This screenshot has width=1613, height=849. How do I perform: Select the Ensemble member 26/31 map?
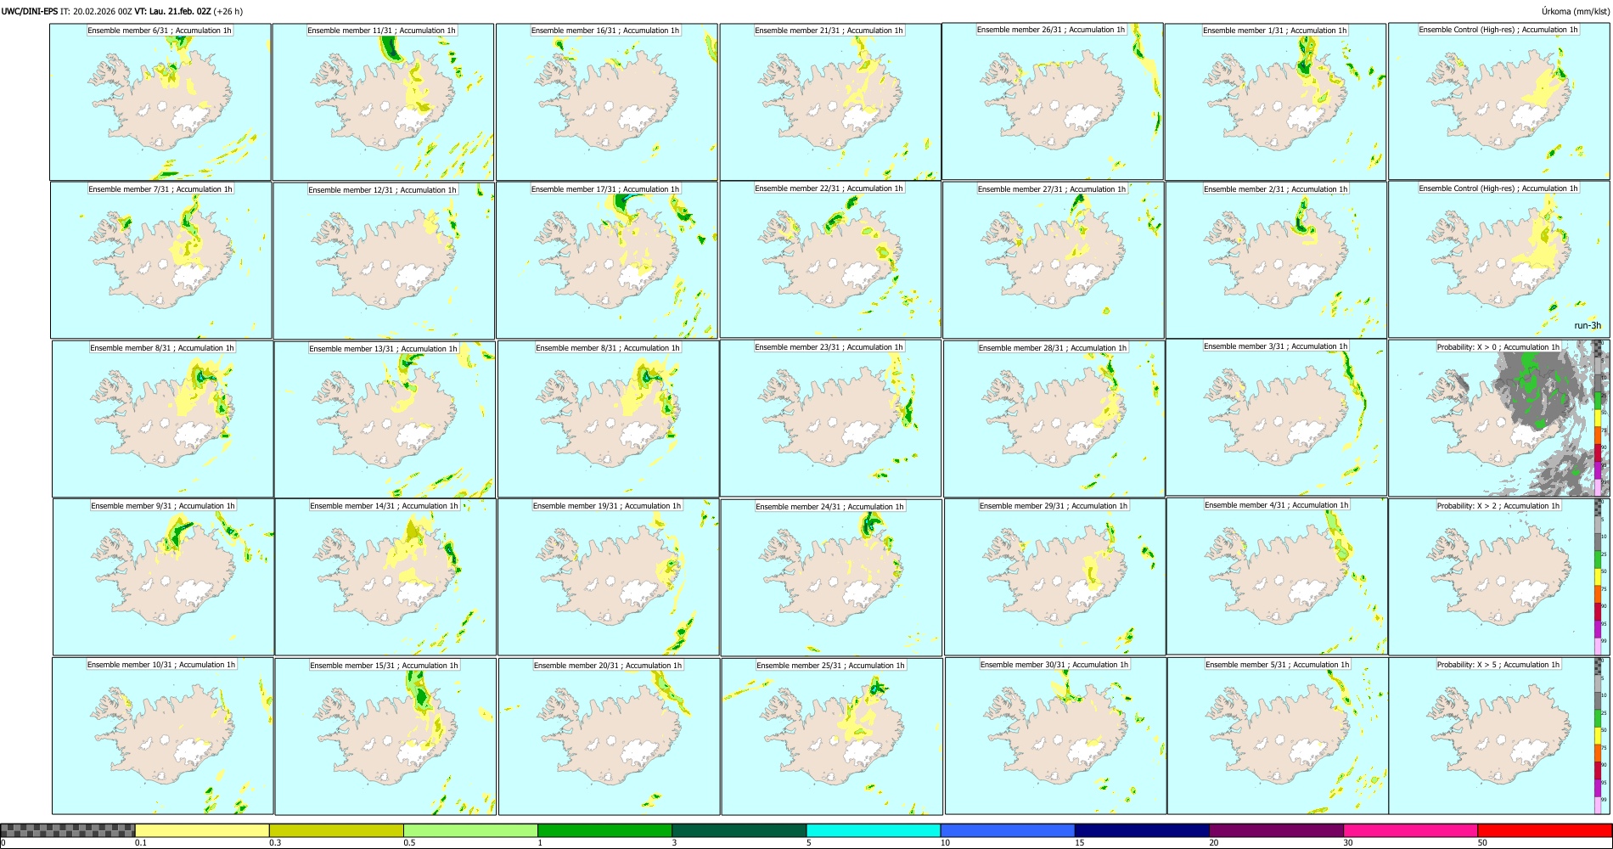1052,101
